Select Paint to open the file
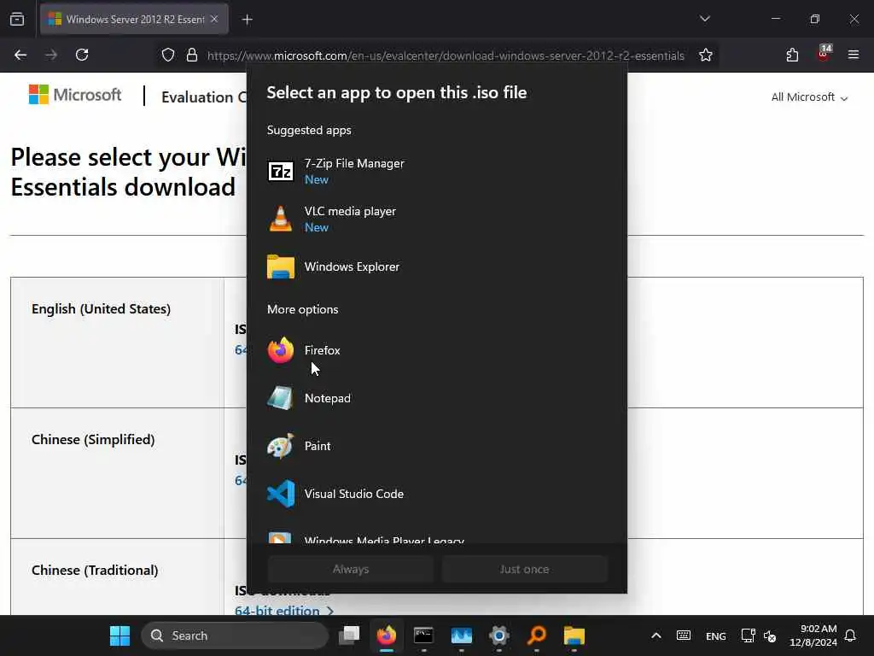The height and width of the screenshot is (656, 874). point(436,446)
